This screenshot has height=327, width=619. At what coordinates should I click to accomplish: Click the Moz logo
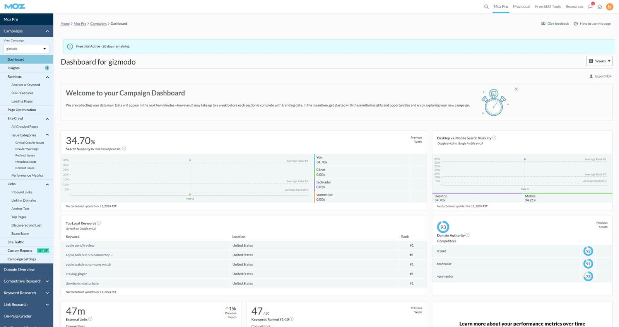[x=15, y=7]
